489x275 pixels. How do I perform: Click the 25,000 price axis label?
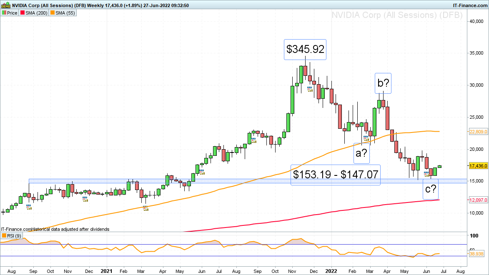pos(476,117)
